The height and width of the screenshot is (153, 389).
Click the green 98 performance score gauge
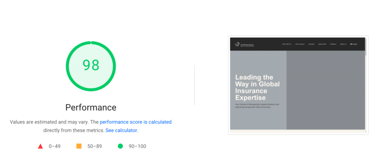[91, 66]
